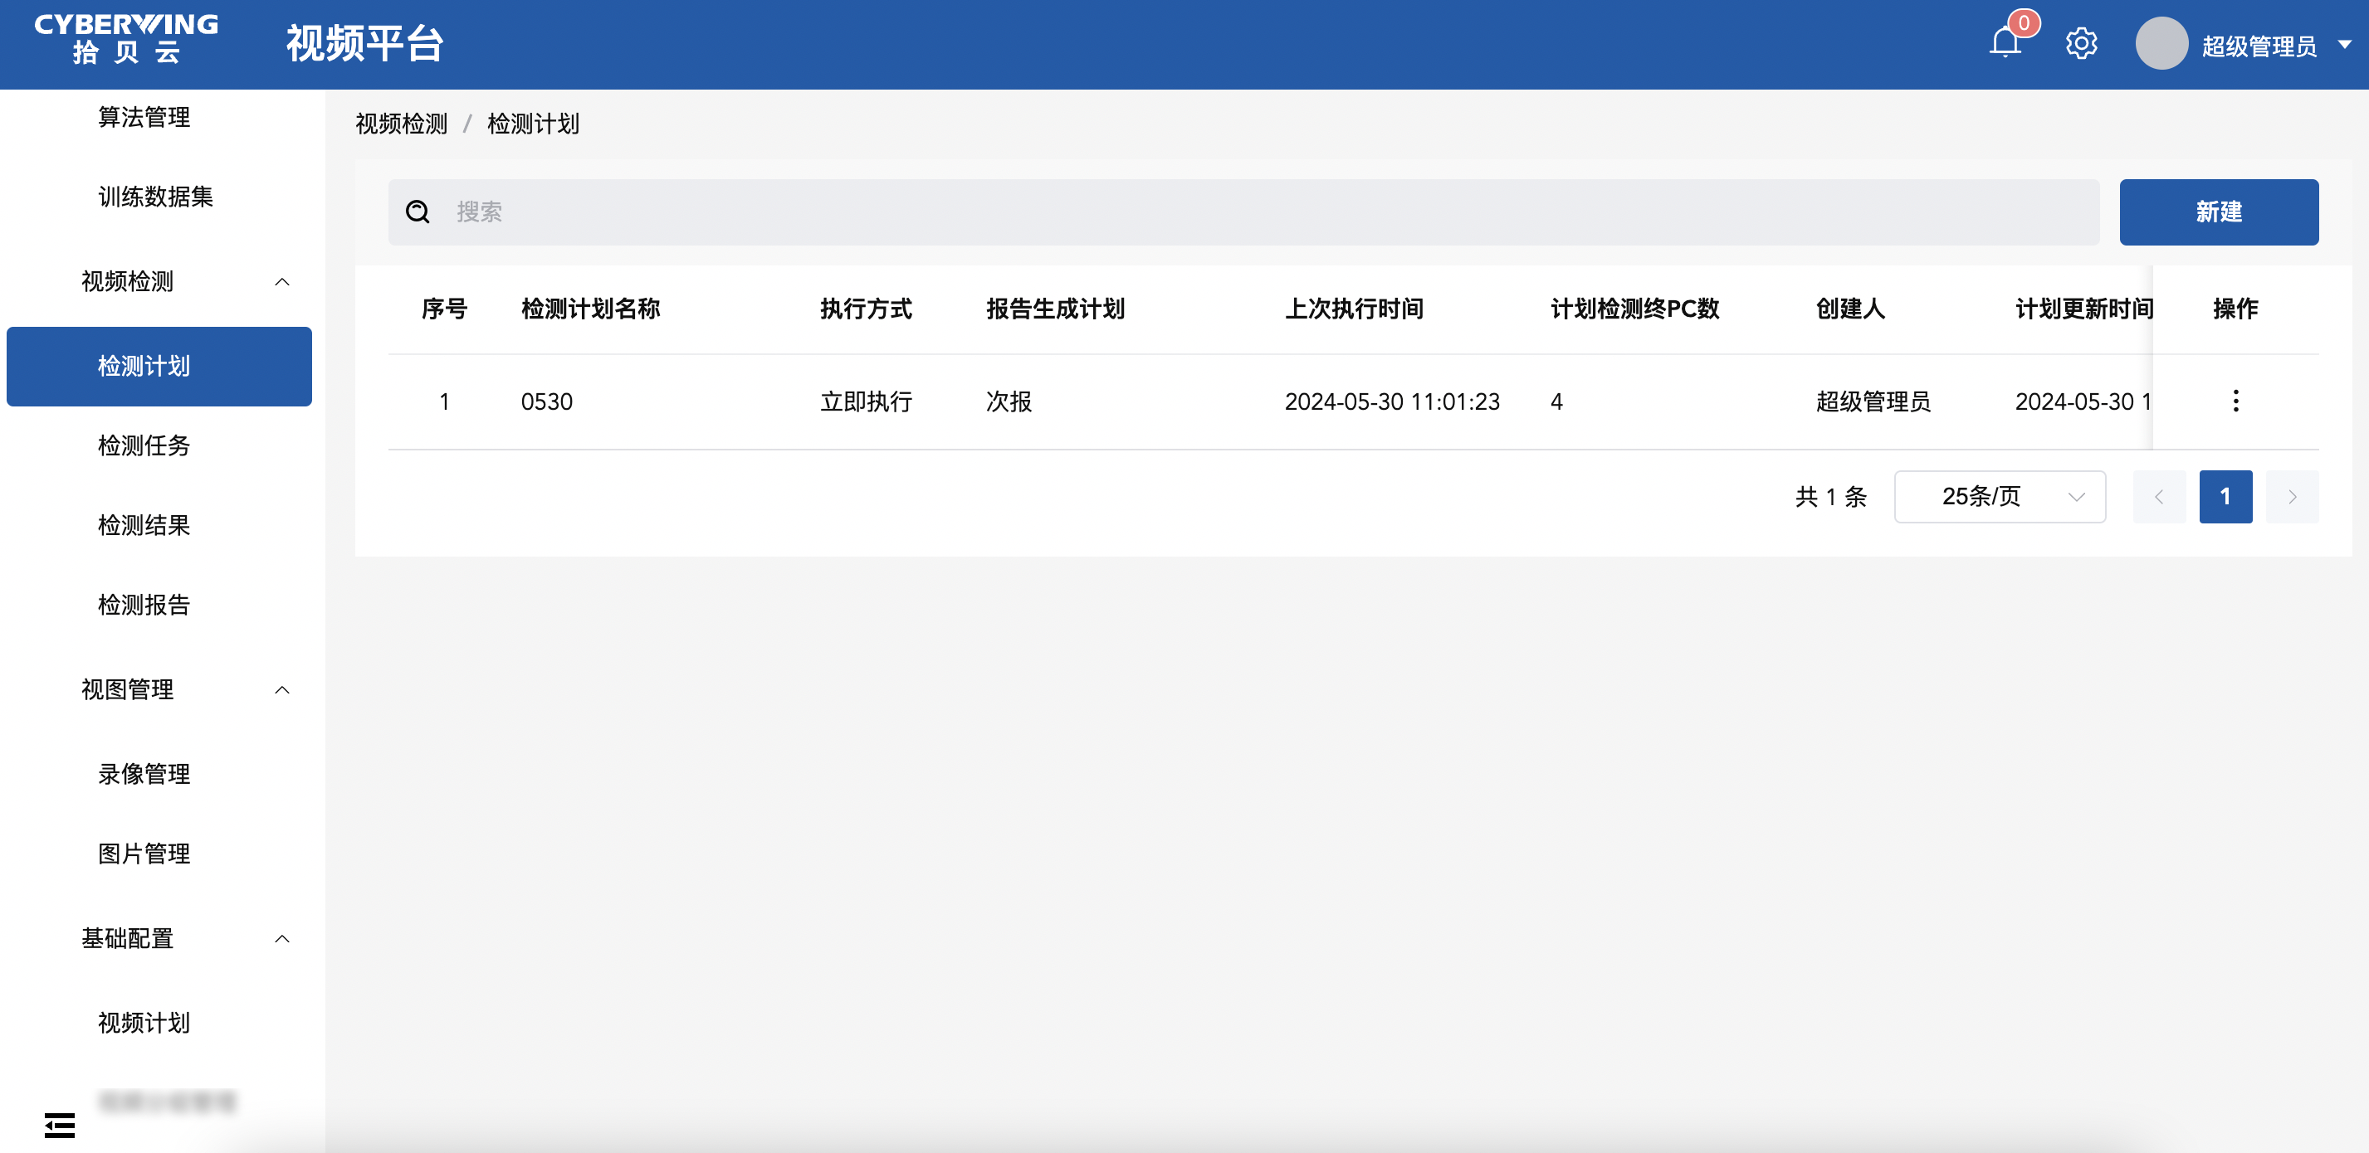Click the 新建 button
The image size is (2369, 1153).
click(2218, 212)
